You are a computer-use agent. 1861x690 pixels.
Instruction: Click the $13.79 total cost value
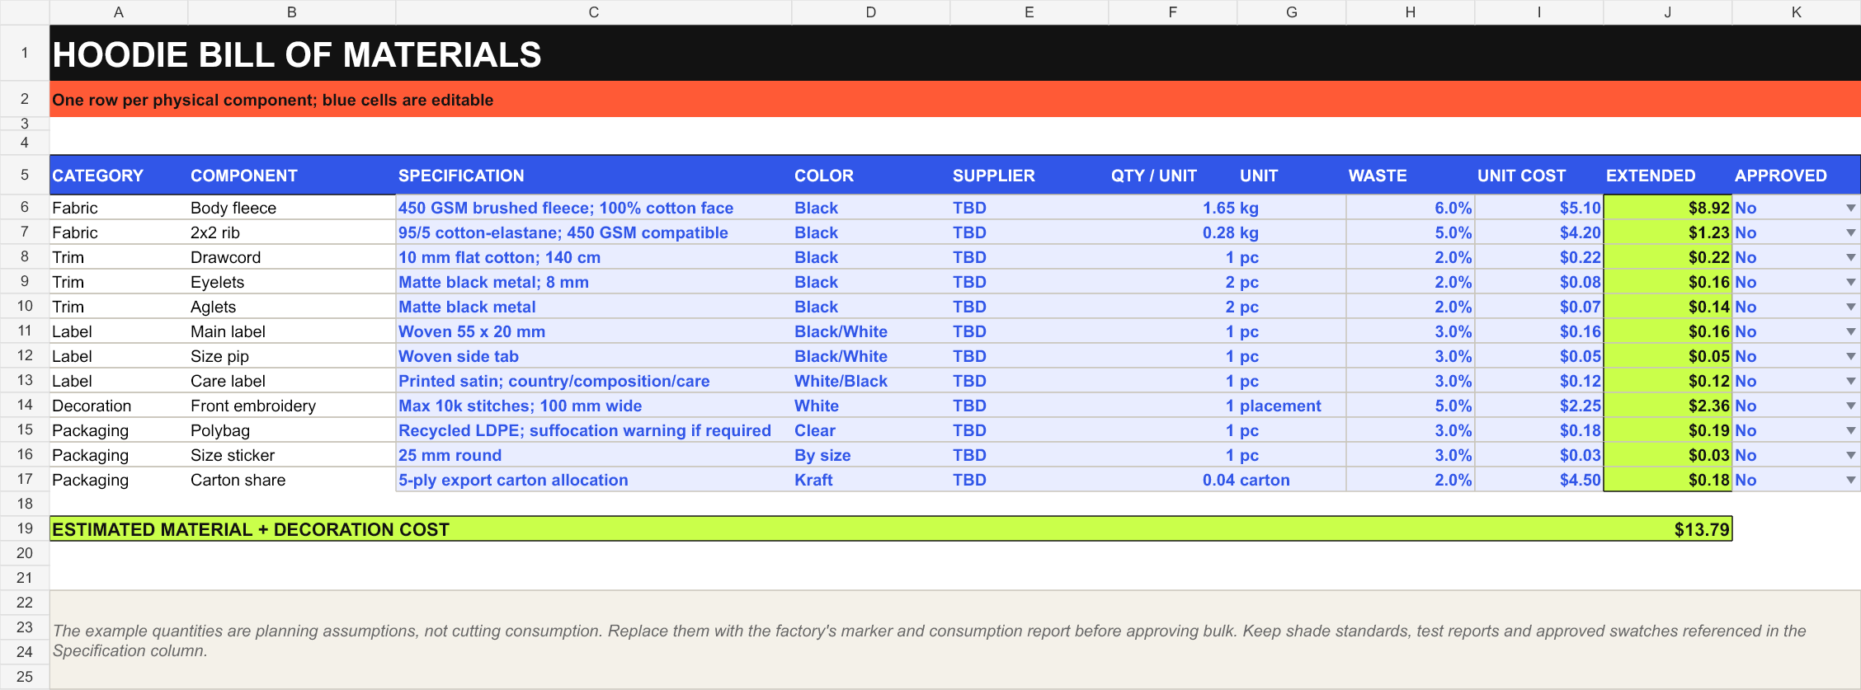pyautogui.click(x=1702, y=529)
